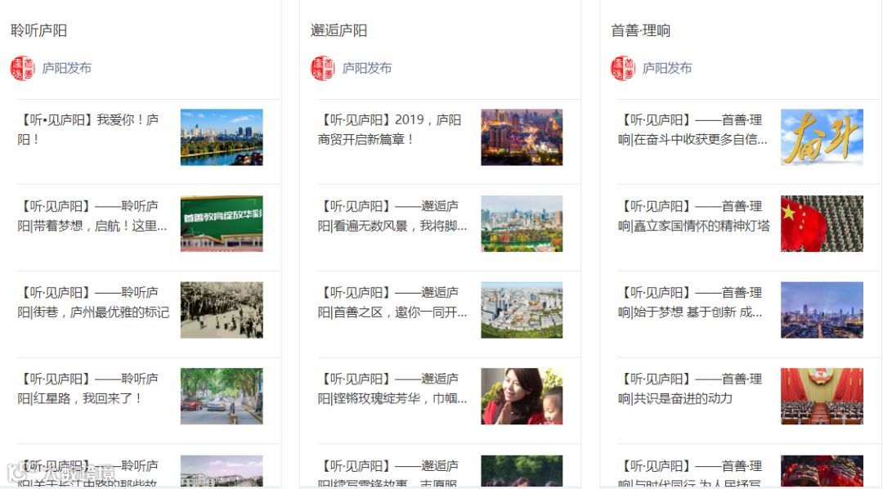The width and height of the screenshot is (883, 489).
Task: Open article 铿锵玫瑰绽芳华
Action: pos(392,388)
